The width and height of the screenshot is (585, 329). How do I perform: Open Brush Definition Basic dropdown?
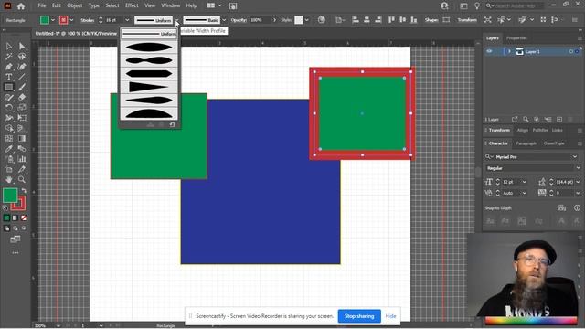point(224,20)
